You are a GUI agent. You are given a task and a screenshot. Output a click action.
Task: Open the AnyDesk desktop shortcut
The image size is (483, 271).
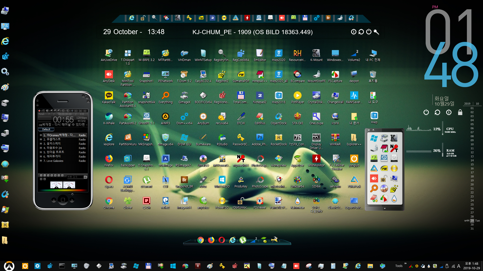tap(109, 77)
